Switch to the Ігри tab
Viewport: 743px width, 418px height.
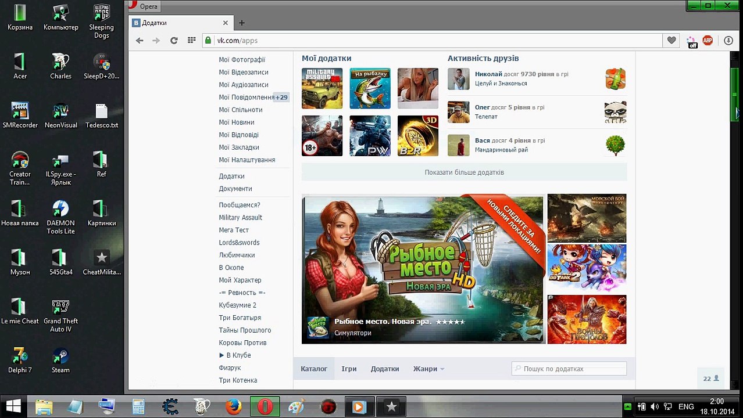pyautogui.click(x=349, y=369)
